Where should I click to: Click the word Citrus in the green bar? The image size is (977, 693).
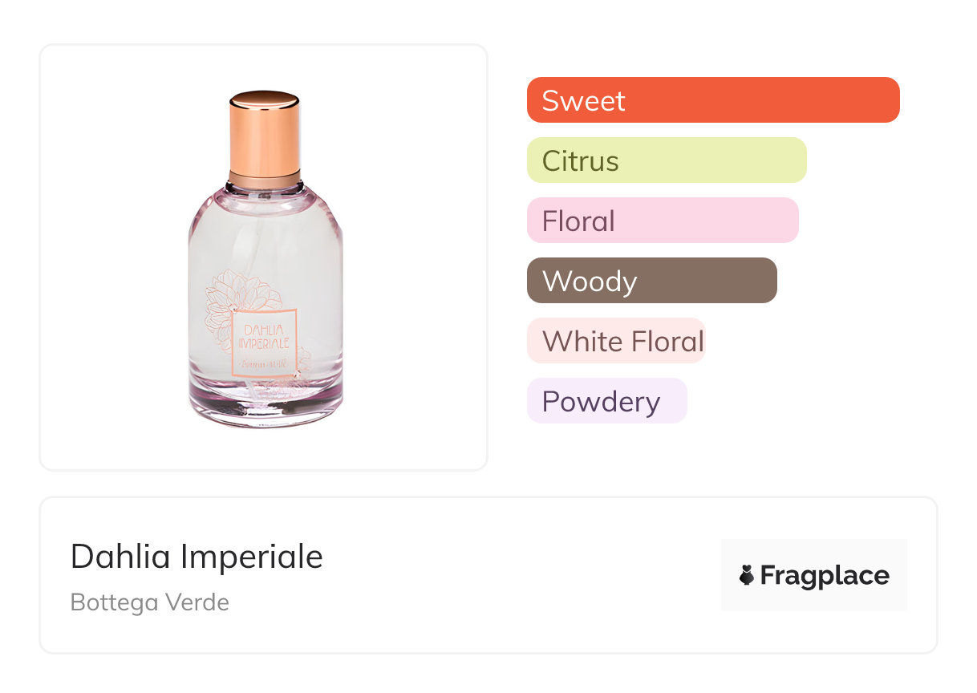[580, 161]
